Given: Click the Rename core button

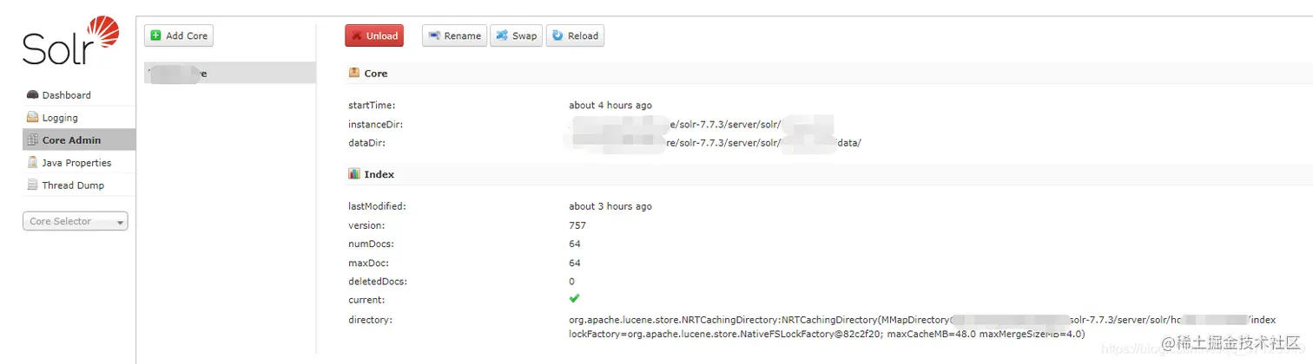Looking at the screenshot, I should (454, 36).
